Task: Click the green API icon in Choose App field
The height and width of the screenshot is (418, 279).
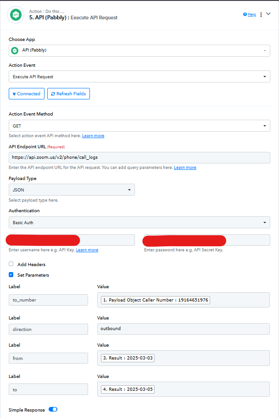Action: pos(15,50)
